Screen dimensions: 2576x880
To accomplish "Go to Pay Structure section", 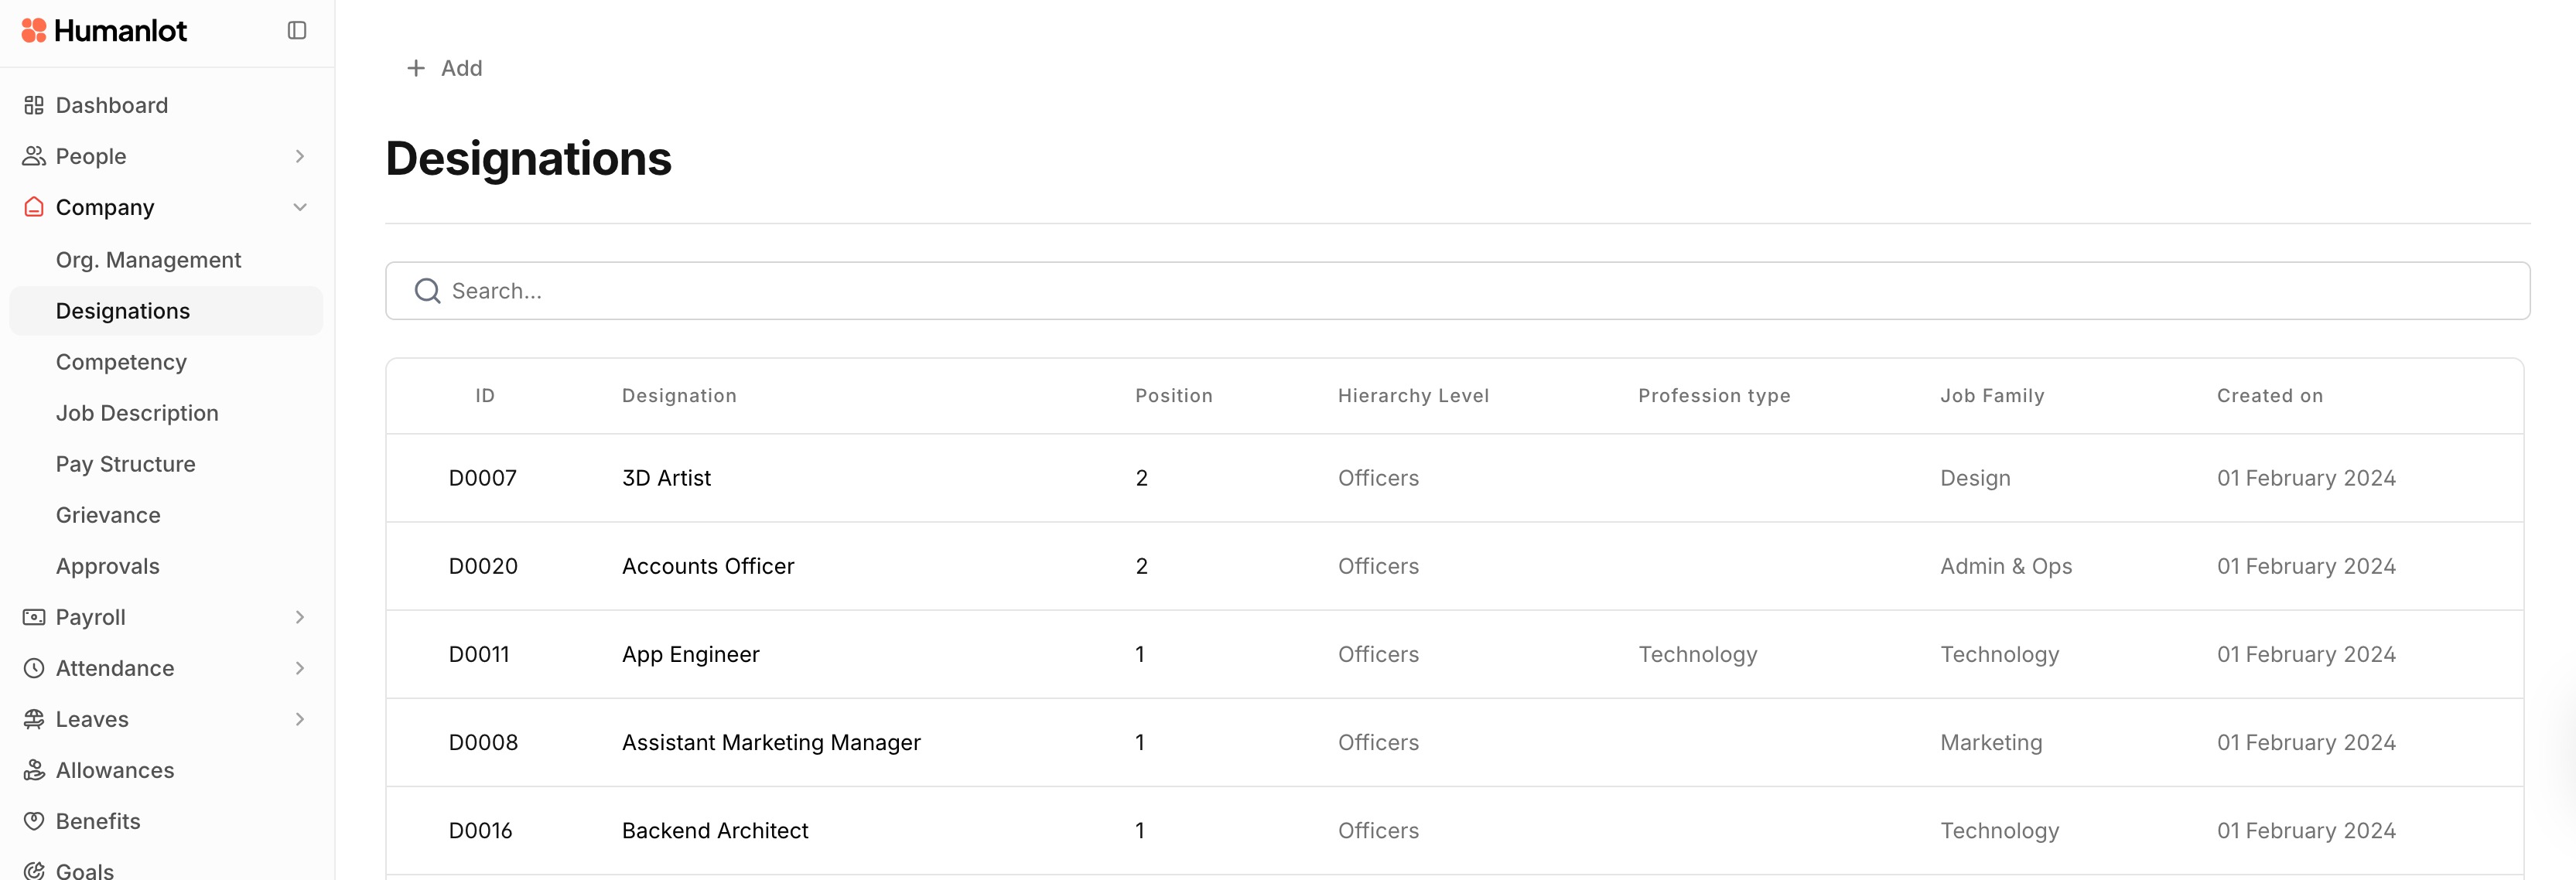I will 125,464.
